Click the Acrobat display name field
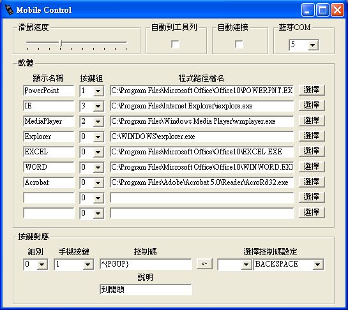The image size is (348, 310). (x=49, y=182)
